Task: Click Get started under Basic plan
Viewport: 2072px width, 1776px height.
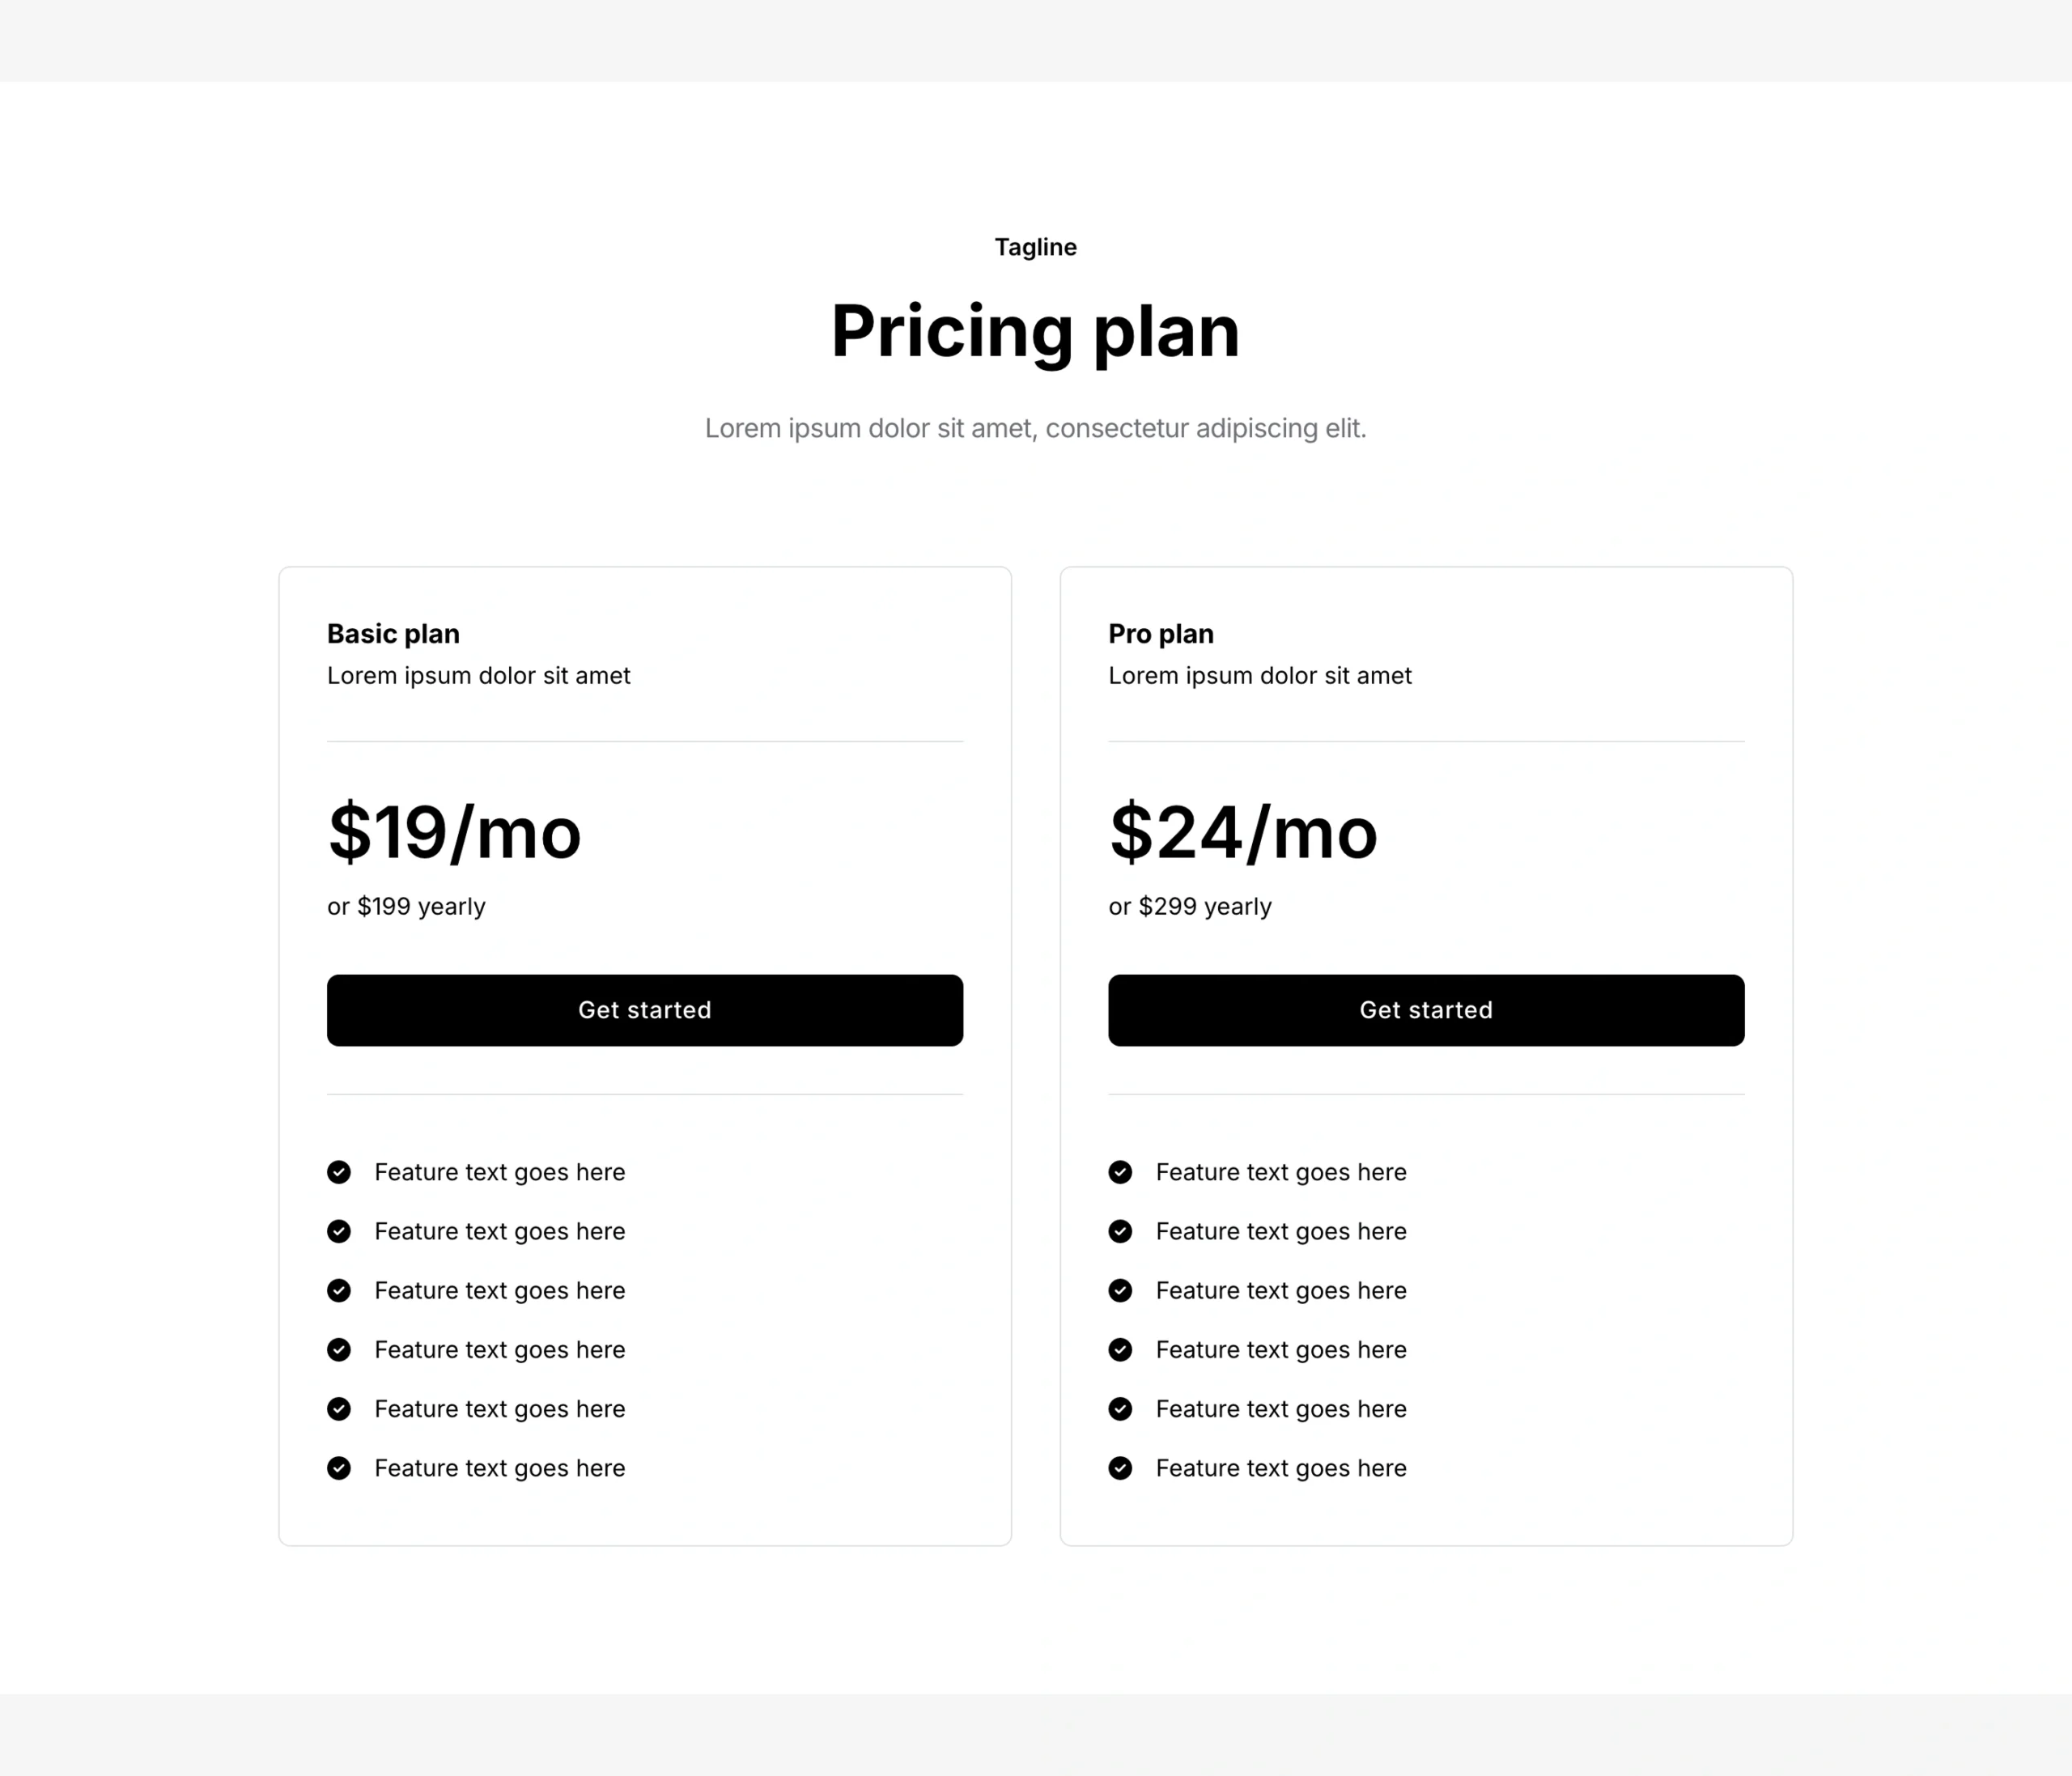Action: 644,1010
